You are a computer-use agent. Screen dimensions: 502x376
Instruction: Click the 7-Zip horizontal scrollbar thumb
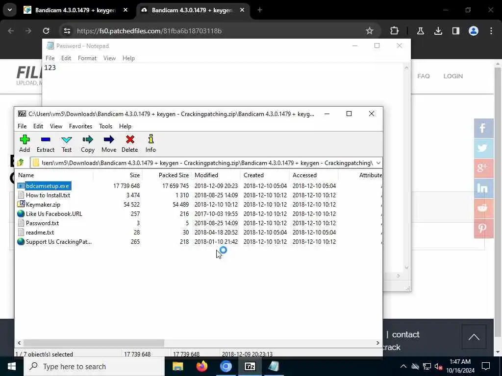(x=94, y=343)
